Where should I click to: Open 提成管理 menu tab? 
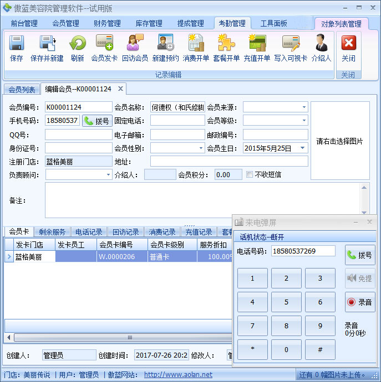click(190, 23)
